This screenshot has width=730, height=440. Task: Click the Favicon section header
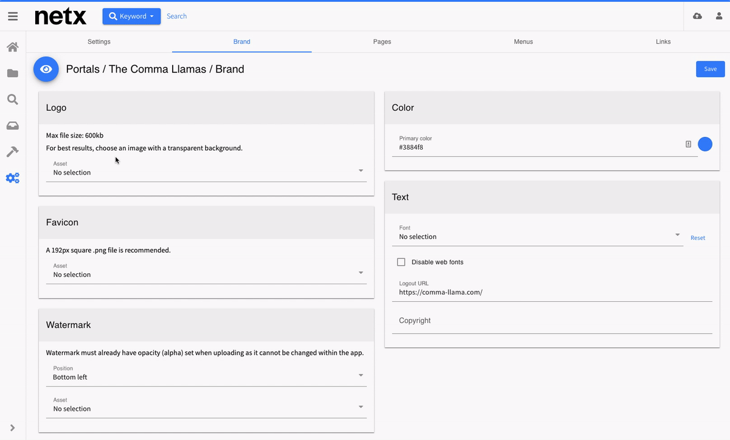click(x=206, y=222)
